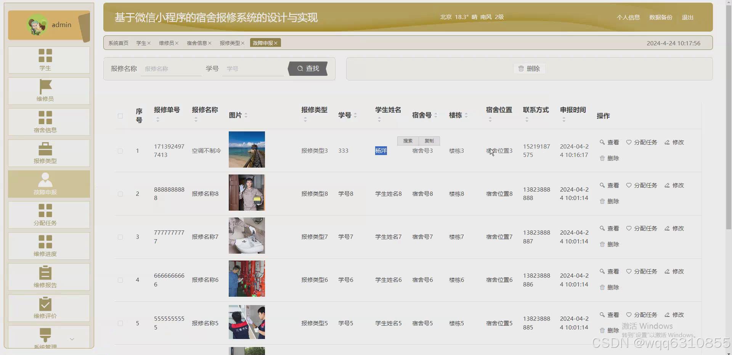Open the 维修进度 sidebar icon
732x355 pixels.
pos(45,241)
